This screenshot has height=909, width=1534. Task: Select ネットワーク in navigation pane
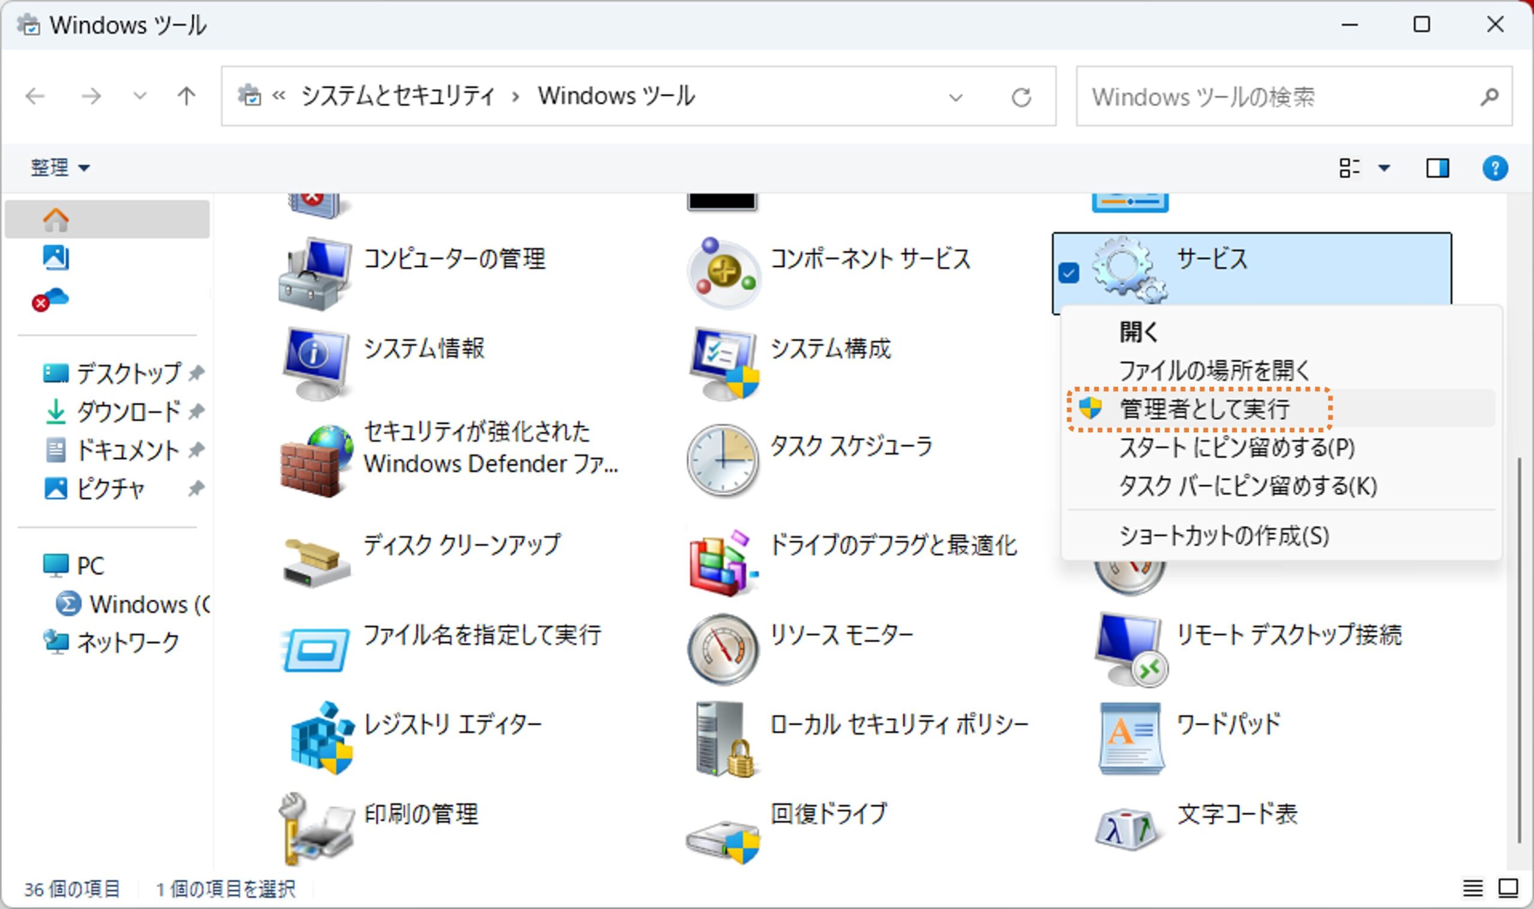111,642
